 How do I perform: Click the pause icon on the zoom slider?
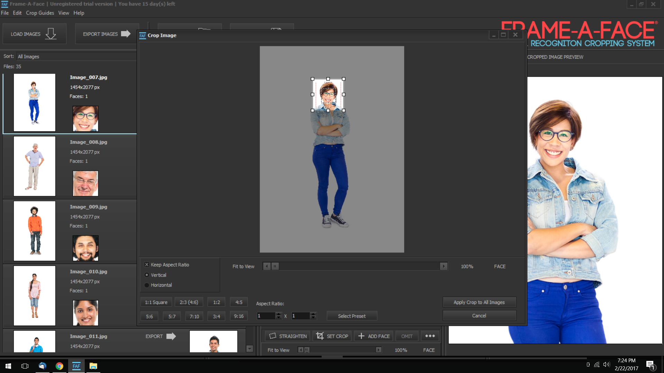(275, 266)
